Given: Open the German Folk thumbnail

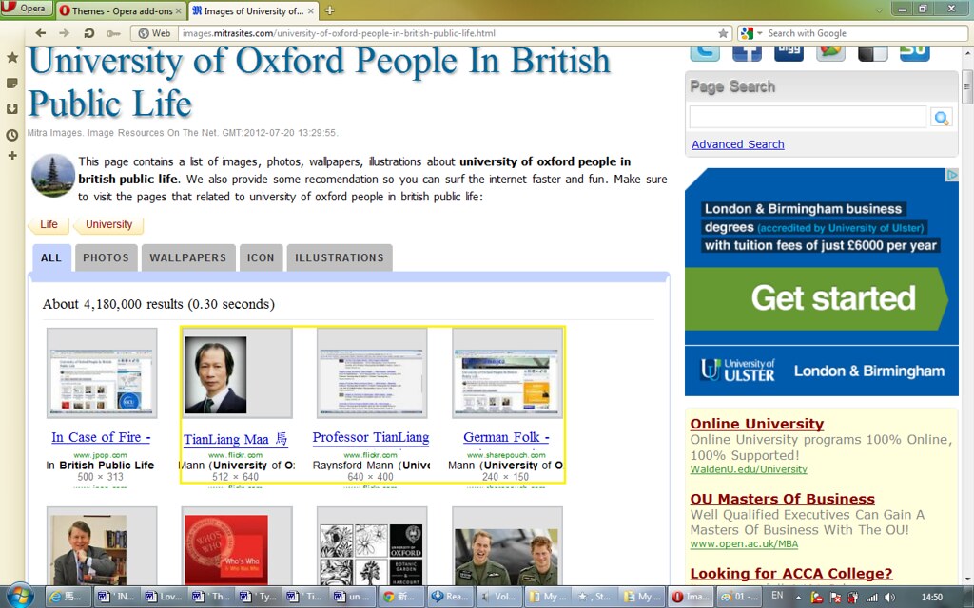Looking at the screenshot, I should click(x=508, y=372).
